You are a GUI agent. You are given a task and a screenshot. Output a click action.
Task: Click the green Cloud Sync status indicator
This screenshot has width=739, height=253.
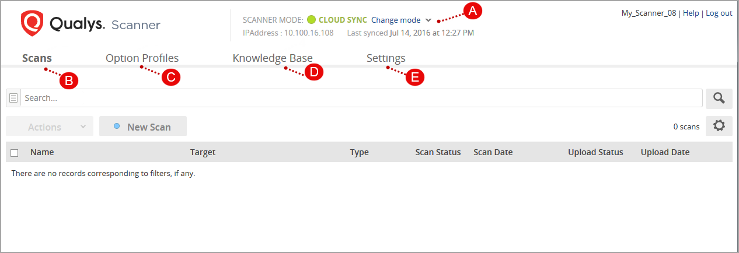pyautogui.click(x=311, y=20)
